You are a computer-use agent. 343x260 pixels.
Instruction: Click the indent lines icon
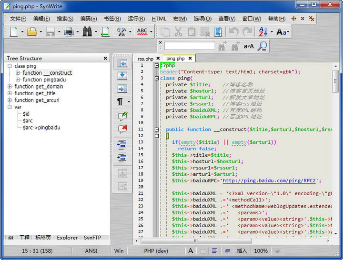click(122, 145)
